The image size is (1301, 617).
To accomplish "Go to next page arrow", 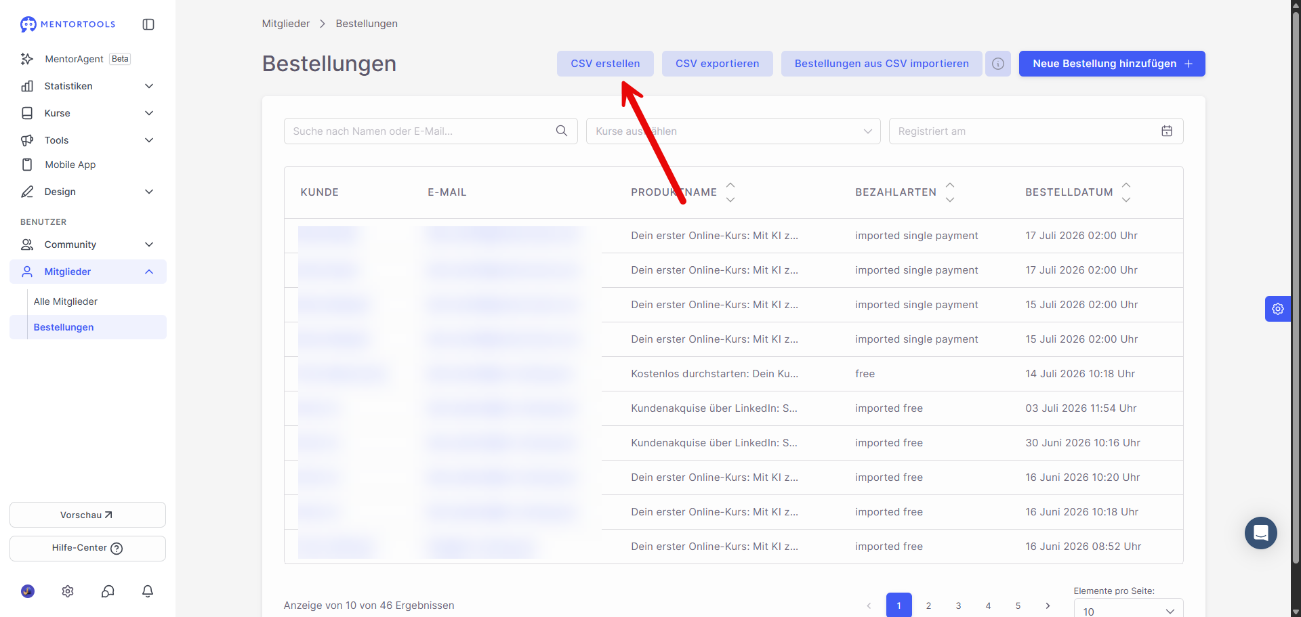I will [1048, 605].
